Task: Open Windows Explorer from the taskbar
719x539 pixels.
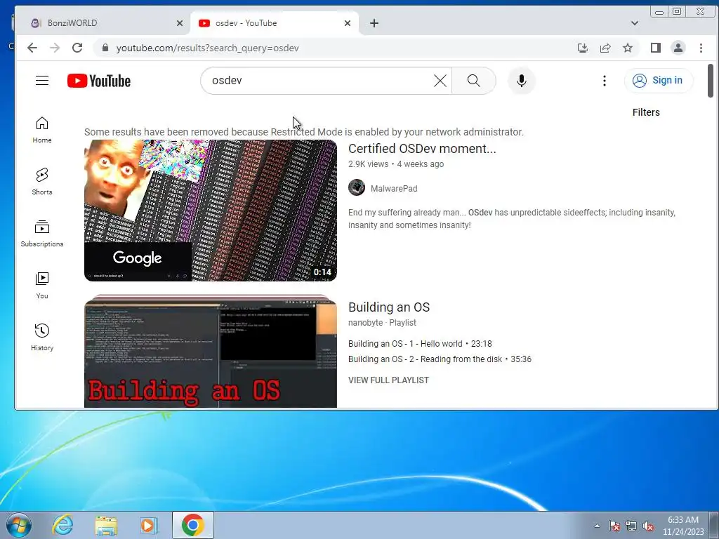Action: coord(106,525)
